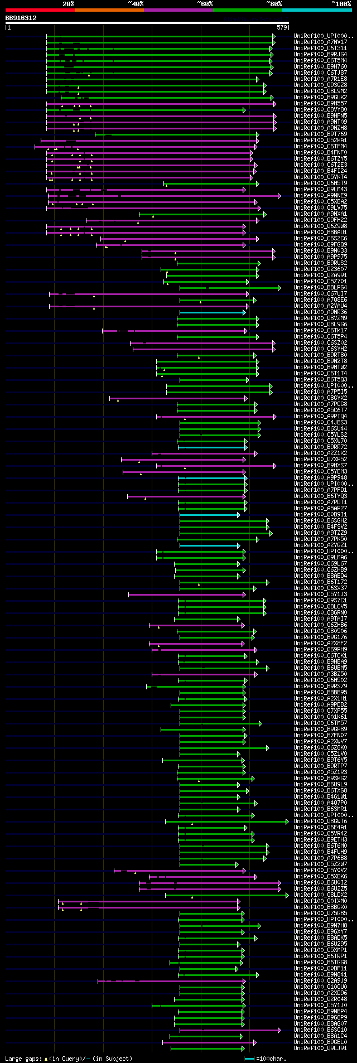Click the UniRef100_Q8GRN0 label
The height and width of the screenshot is (1063, 357).
click(320, 612)
